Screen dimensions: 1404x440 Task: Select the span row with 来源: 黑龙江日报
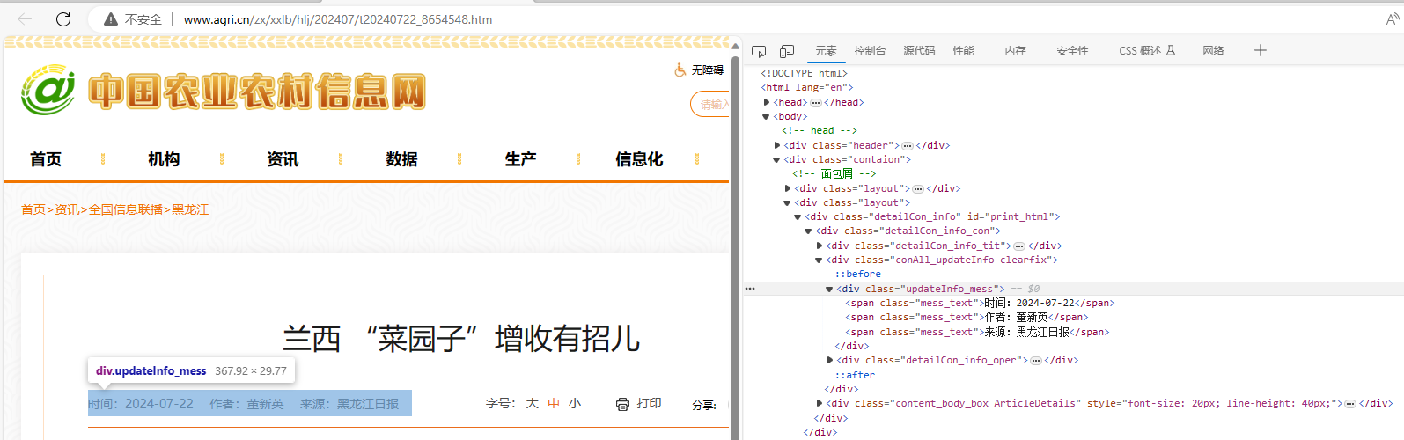977,332
